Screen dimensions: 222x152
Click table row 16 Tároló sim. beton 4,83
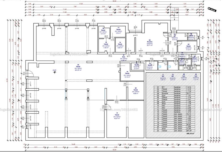175,118
